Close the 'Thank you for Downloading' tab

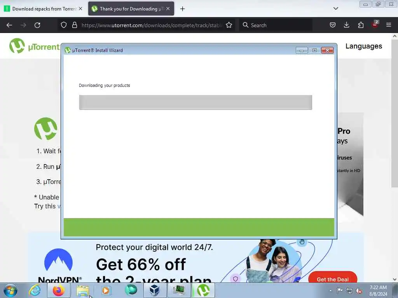click(168, 9)
